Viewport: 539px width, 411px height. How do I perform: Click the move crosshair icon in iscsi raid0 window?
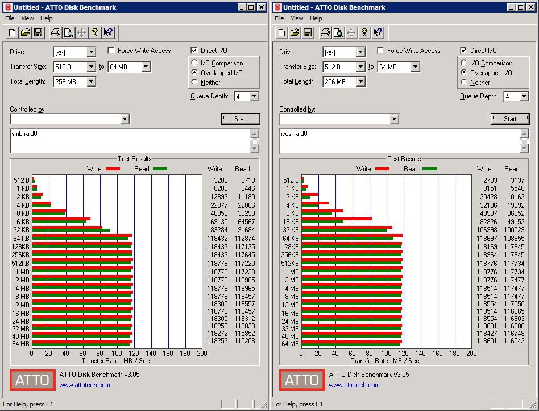tap(351, 32)
